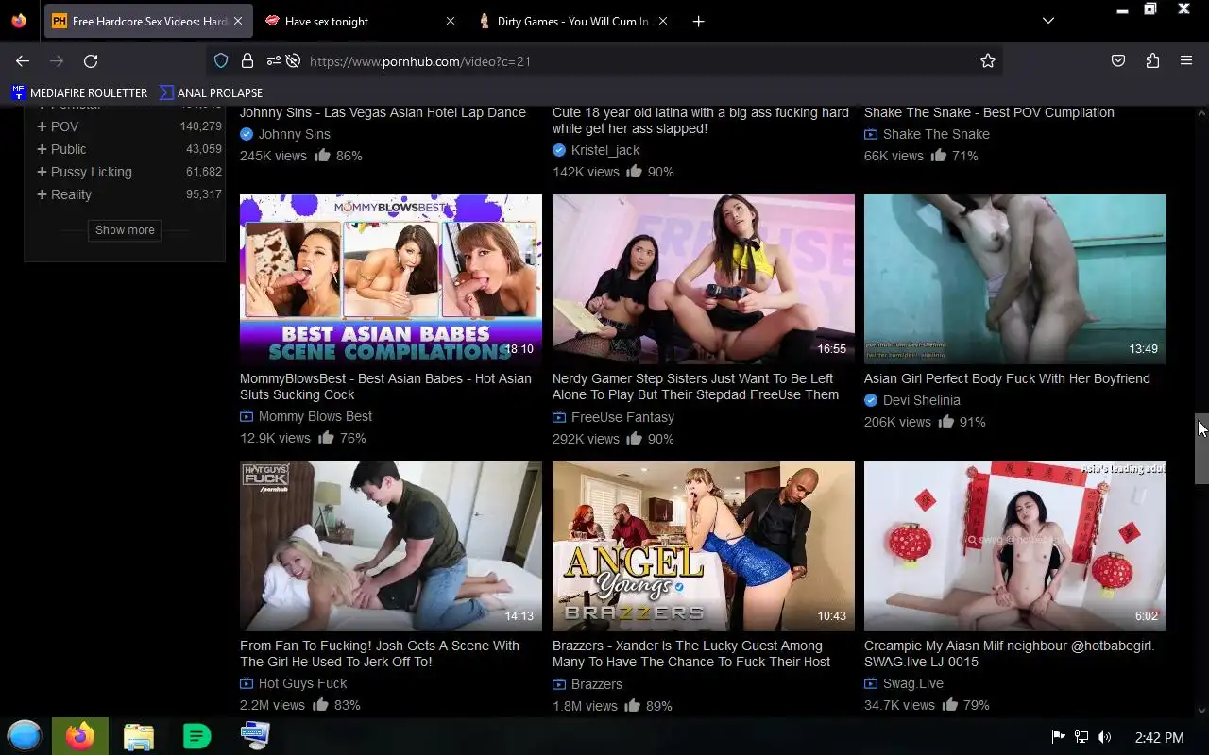Screen dimensions: 1209x755
Task: Open a new tab with the plus button
Action: coord(698,21)
